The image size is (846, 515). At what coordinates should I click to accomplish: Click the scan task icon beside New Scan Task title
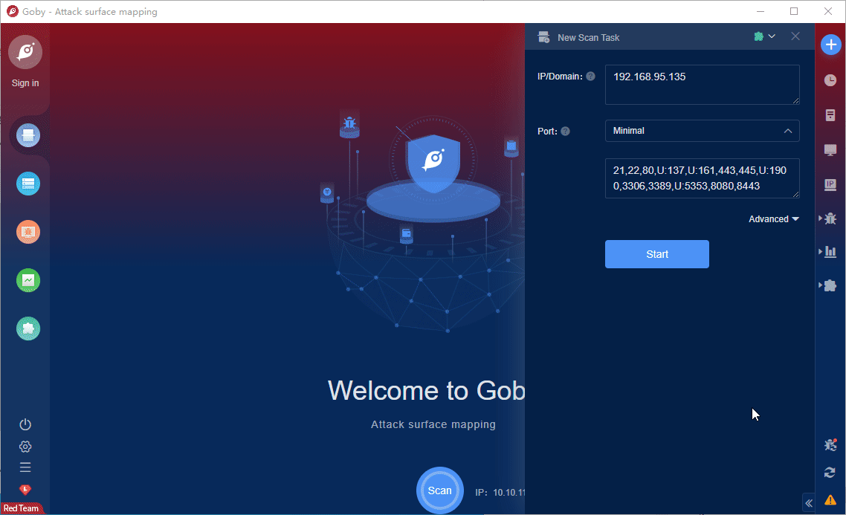[544, 37]
